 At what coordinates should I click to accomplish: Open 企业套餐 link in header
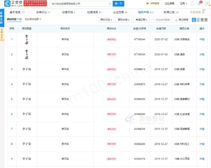(x=170, y=3)
